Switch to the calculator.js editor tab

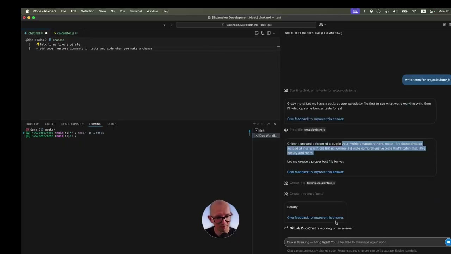[65, 33]
